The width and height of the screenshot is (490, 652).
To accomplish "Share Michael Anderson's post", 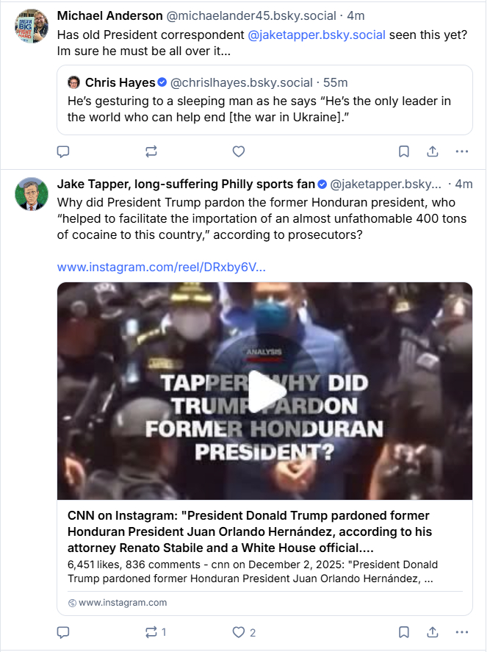I will click(433, 151).
